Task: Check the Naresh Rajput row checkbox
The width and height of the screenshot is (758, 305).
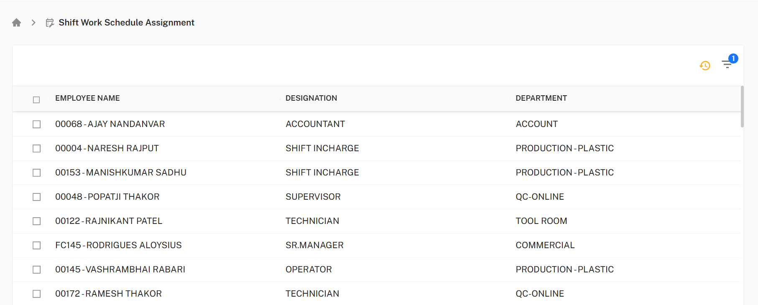Action: 37,149
